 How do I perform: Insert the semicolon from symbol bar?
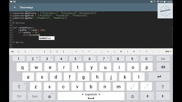[x=102, y=52]
